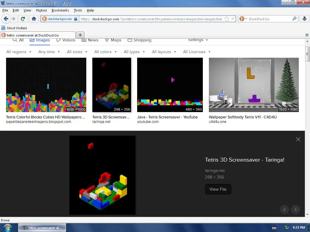Click the large Lego Tetris preview image
This screenshot has height=232, width=310.
102,175
